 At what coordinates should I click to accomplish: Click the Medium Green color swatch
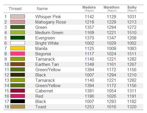point(18,32)
